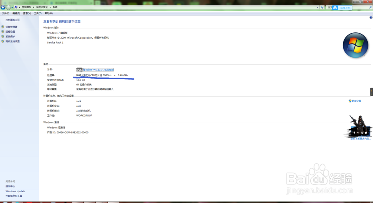The image size is (373, 203).
Task: Click the Baidu cloud 拖拽上传 widget
Action: [342, 8]
